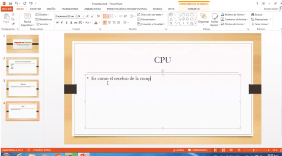The width and height of the screenshot is (282, 156).
Task: Open the Organizar tool
Action: (x=203, y=19)
